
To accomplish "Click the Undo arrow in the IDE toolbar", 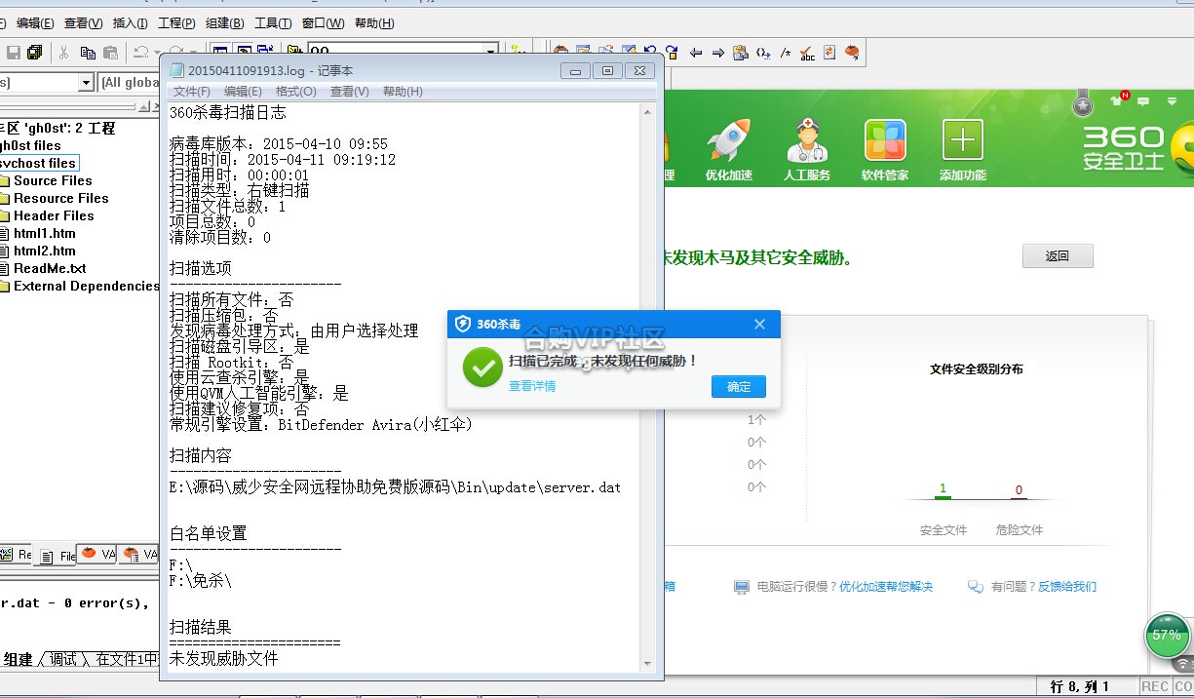I will pyautogui.click(x=140, y=53).
